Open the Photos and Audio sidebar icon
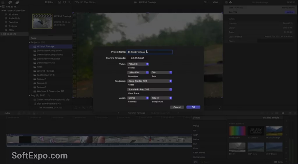 pyautogui.click(x=10, y=2)
